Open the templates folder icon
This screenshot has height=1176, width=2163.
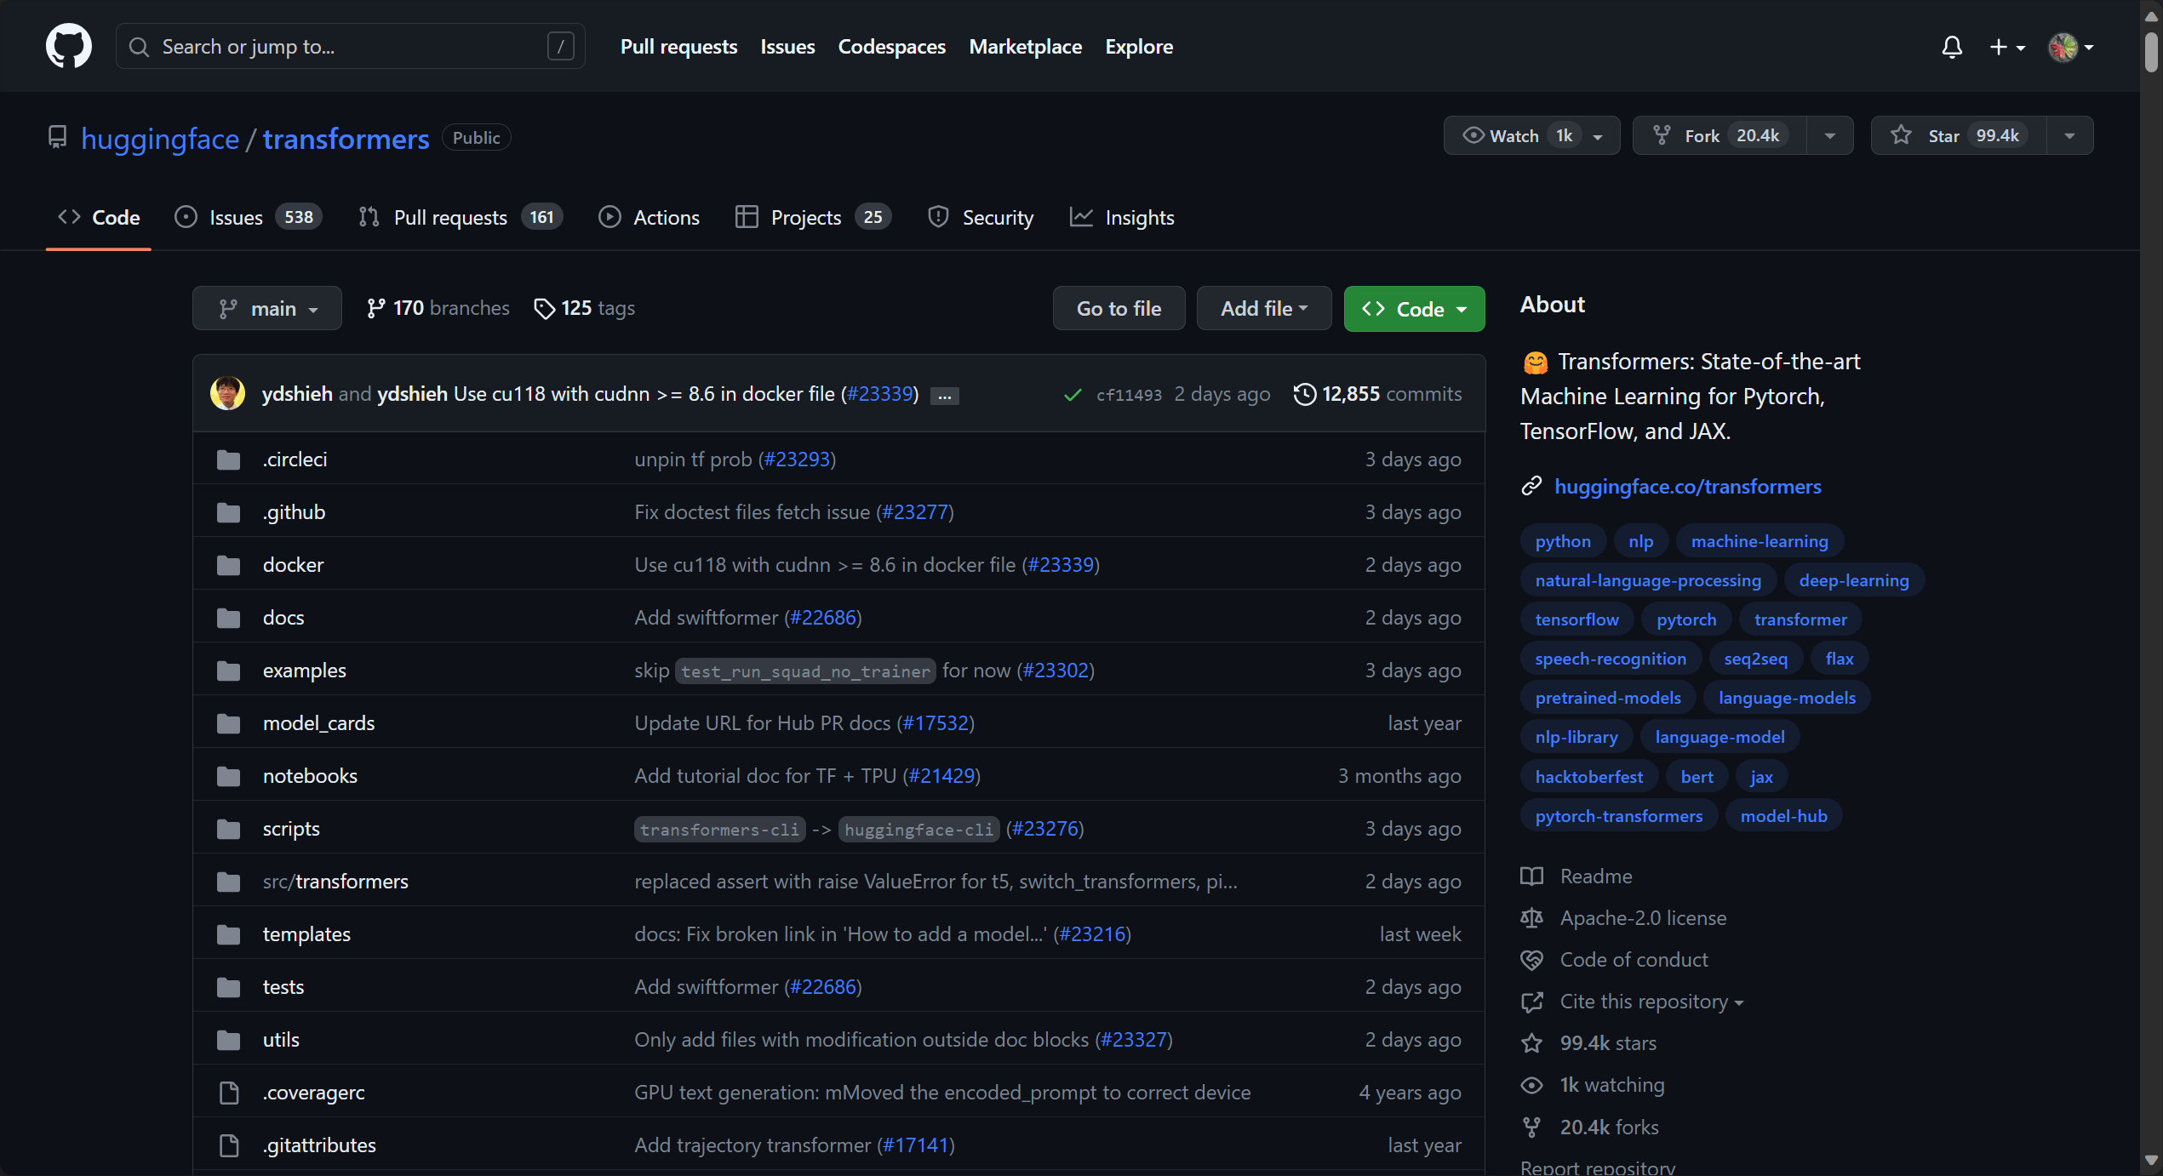click(x=228, y=934)
